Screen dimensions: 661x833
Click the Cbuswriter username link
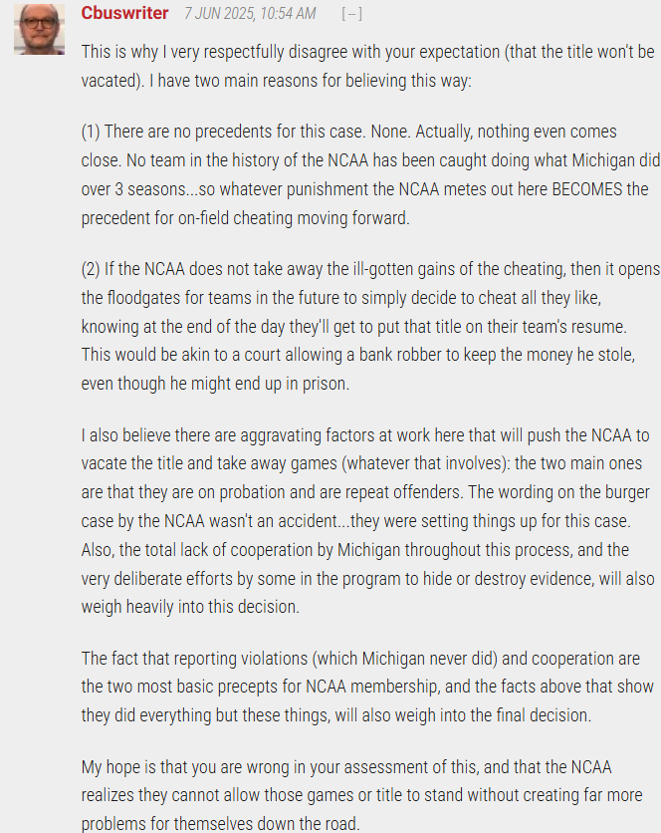tap(124, 13)
